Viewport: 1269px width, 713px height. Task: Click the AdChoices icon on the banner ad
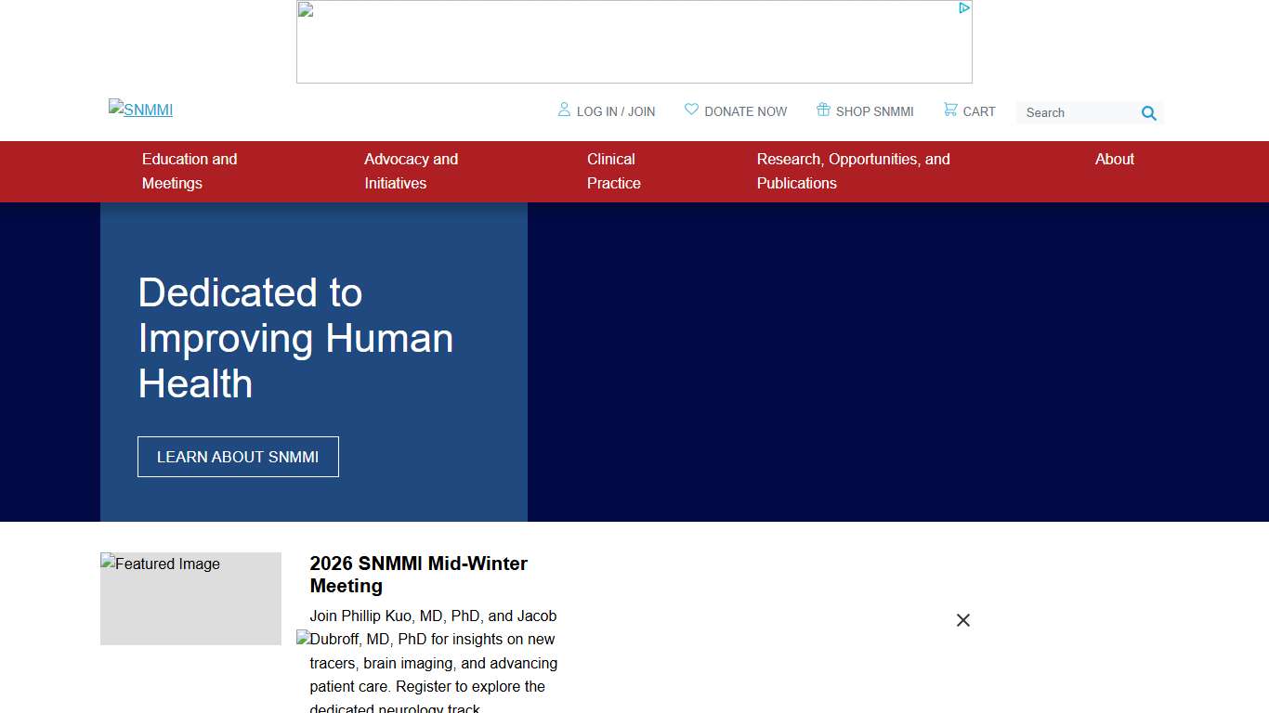click(964, 8)
